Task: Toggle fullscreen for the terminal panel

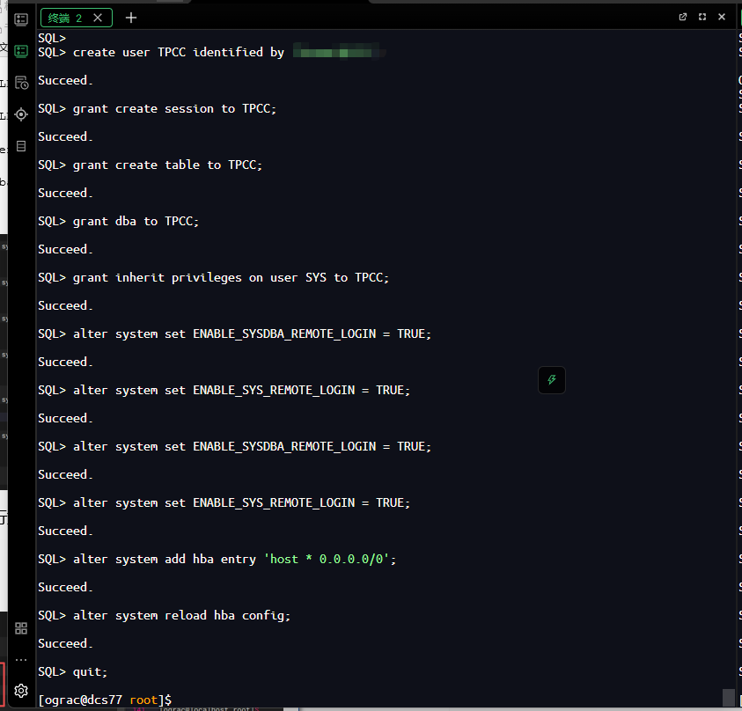Action: click(702, 17)
